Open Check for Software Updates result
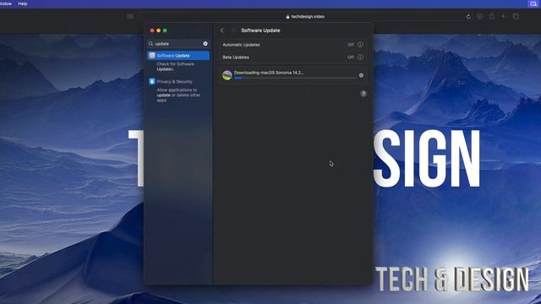This screenshot has height=304, width=541. pos(175,67)
